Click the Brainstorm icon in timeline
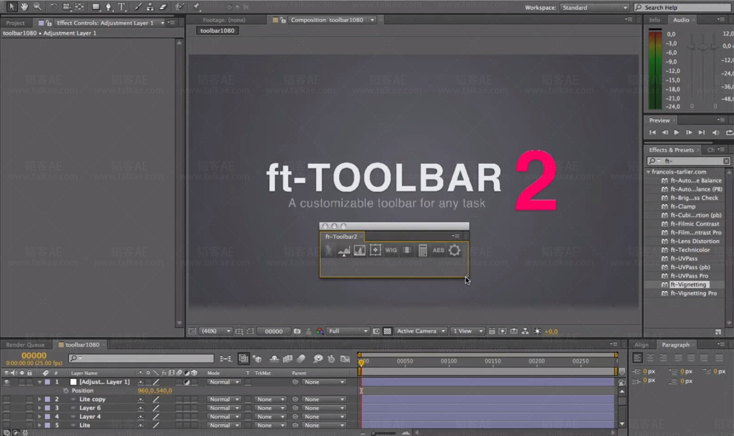The height and width of the screenshot is (436, 734). [318, 359]
